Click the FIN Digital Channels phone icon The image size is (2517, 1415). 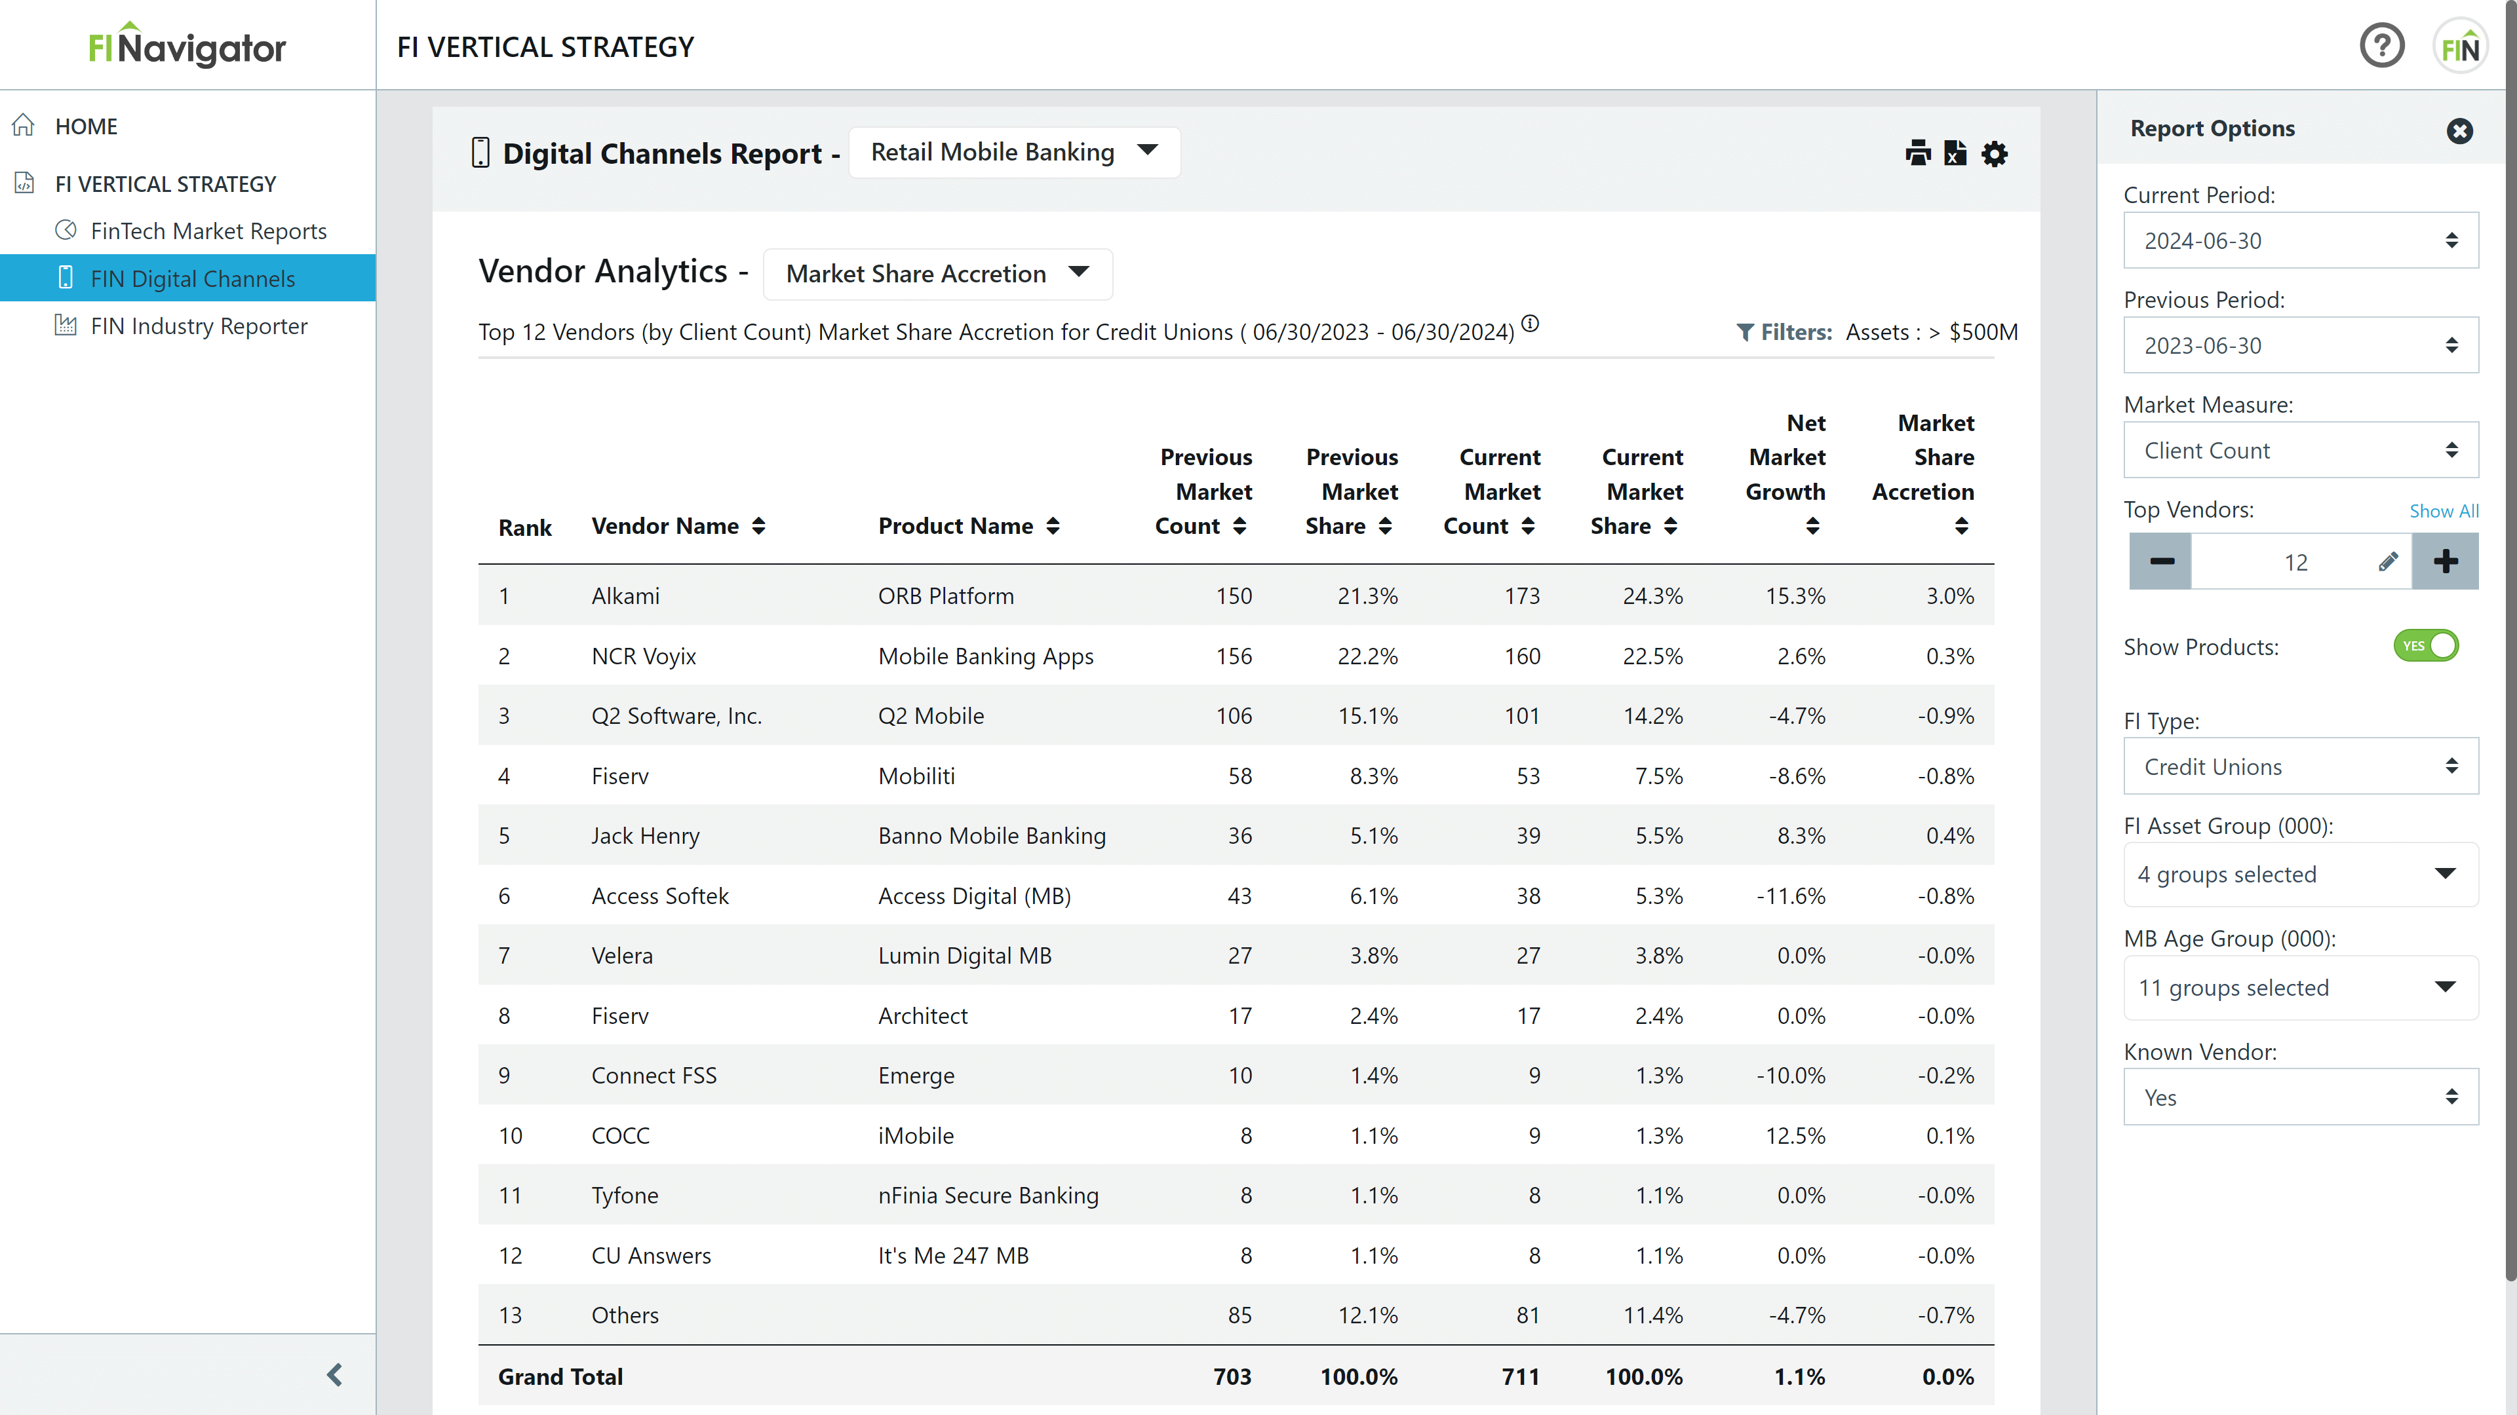coord(66,277)
